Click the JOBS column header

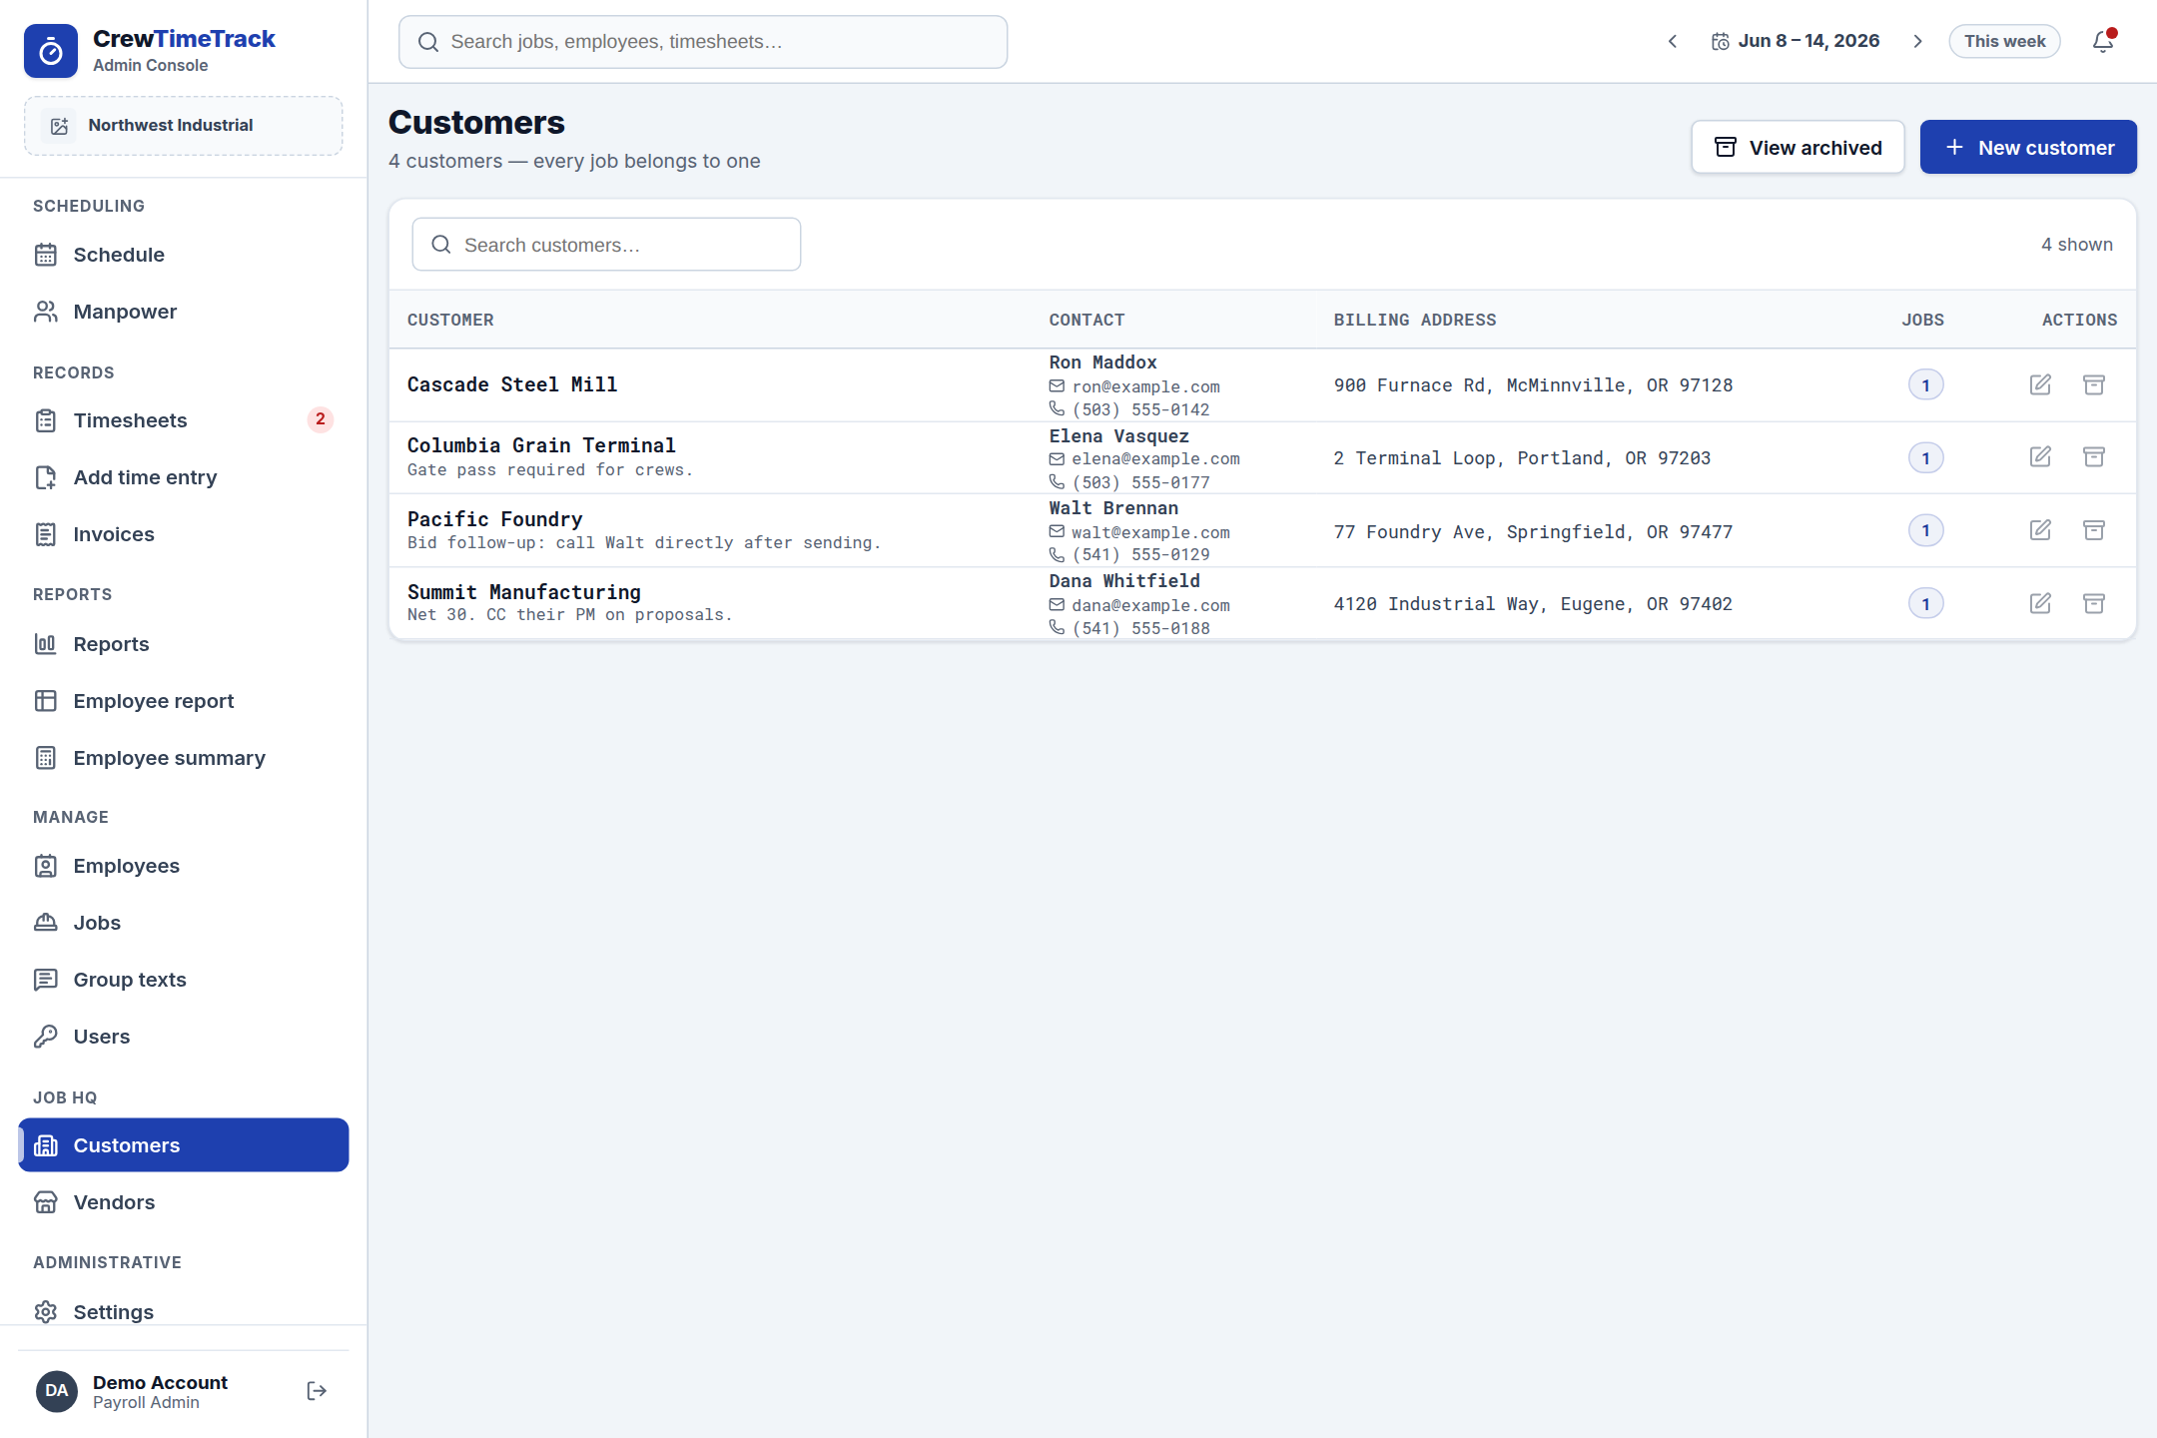[1922, 320]
